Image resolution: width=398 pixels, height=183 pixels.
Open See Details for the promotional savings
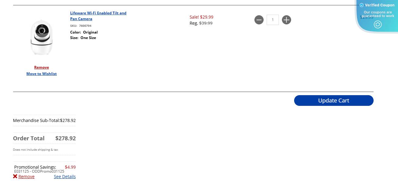click(x=65, y=177)
